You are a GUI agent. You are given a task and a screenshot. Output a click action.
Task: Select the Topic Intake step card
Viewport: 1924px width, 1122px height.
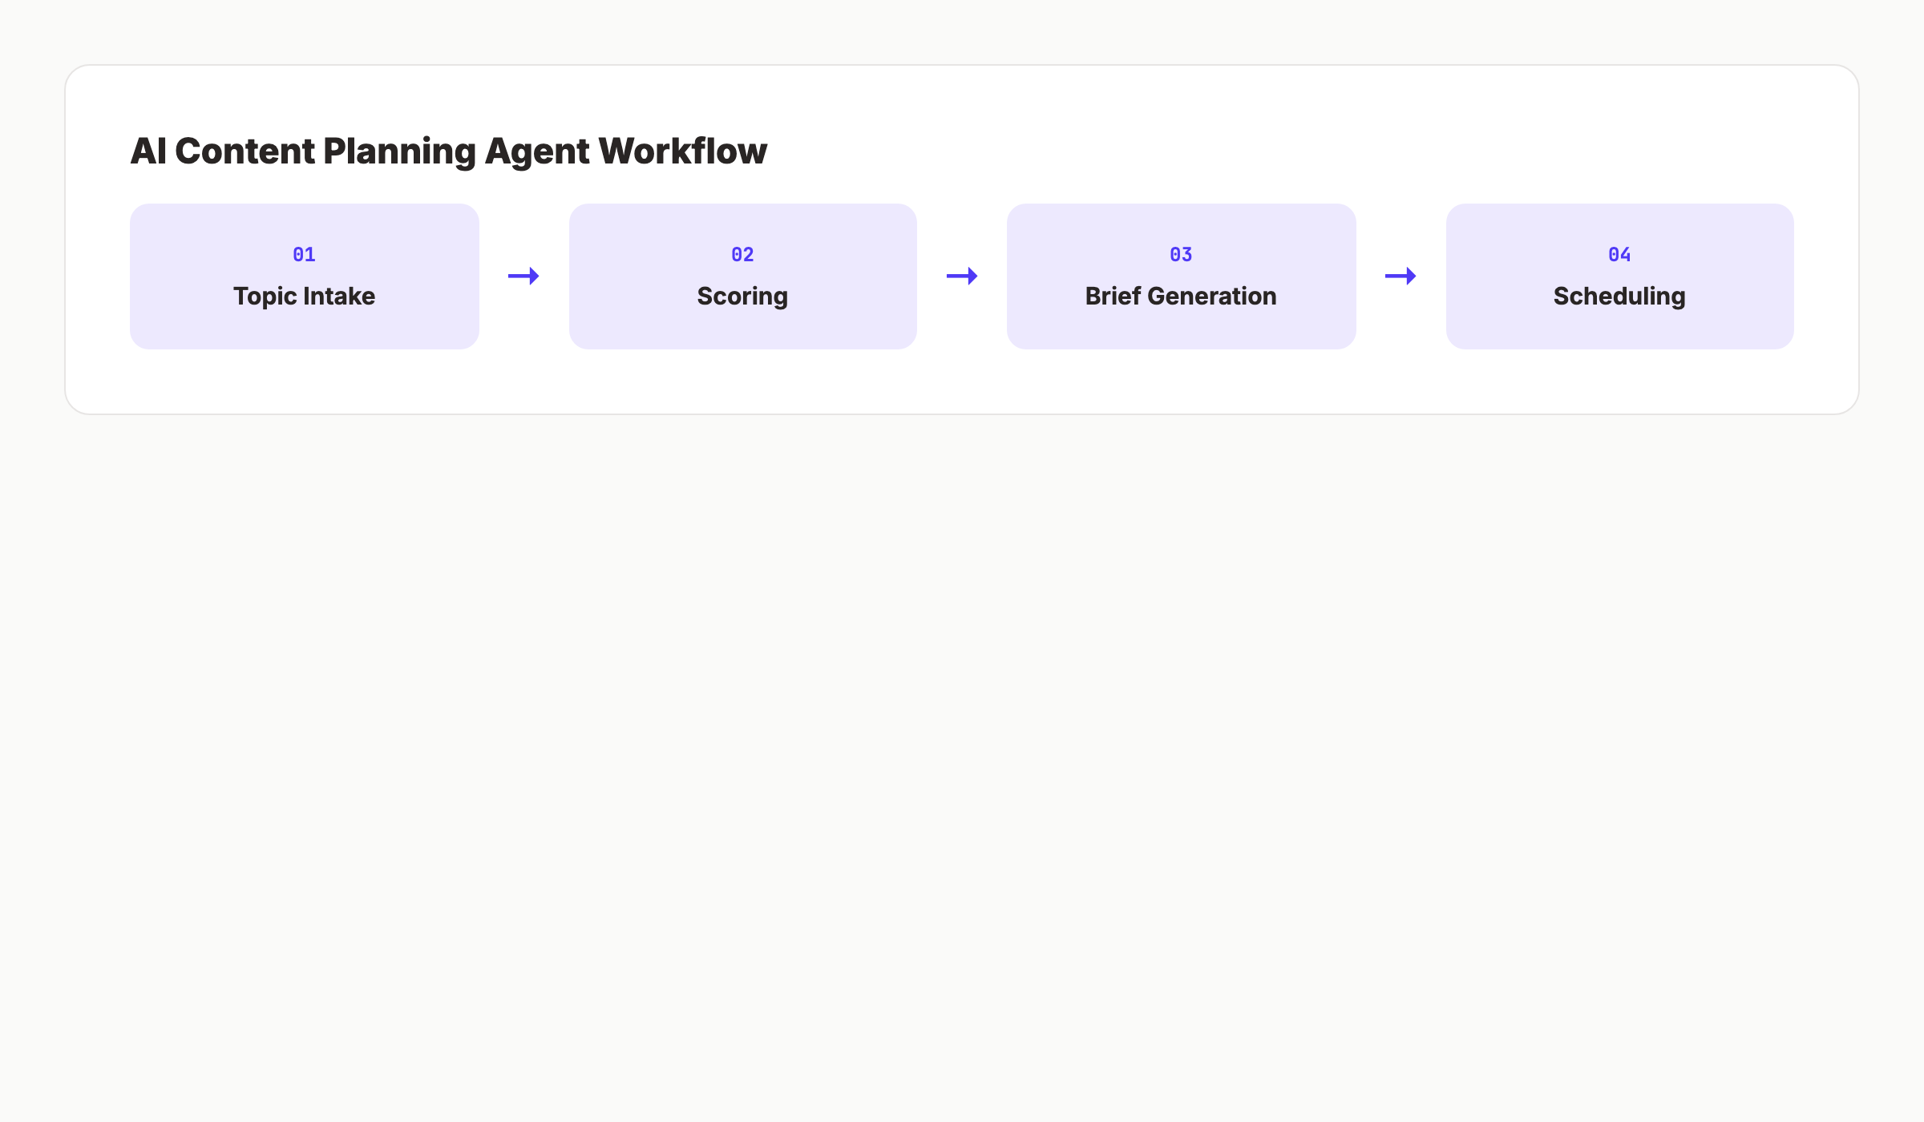(x=305, y=276)
